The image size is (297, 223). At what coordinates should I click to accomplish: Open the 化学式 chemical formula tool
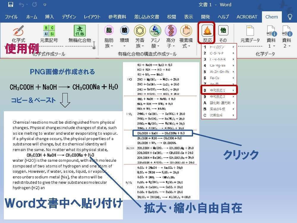point(18,34)
